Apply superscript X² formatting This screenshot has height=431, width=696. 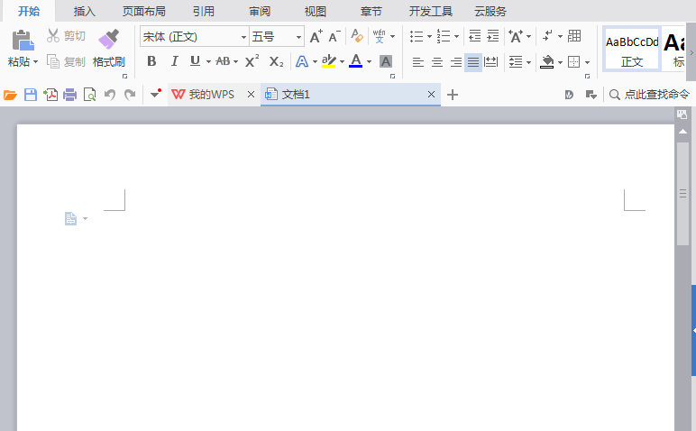pos(252,61)
